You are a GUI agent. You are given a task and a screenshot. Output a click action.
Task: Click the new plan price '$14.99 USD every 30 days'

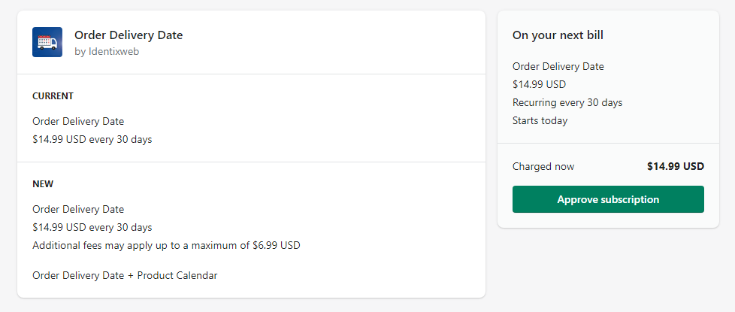92,228
